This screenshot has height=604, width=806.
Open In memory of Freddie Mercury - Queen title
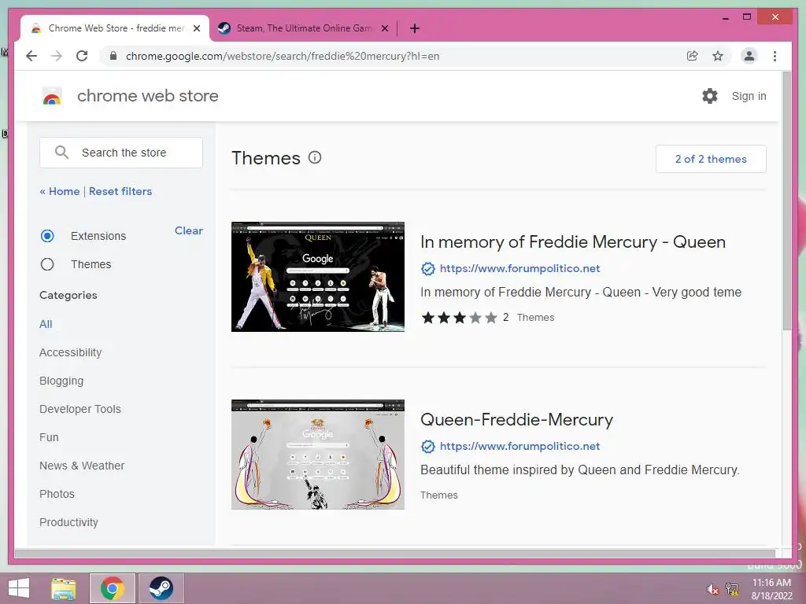coord(573,242)
